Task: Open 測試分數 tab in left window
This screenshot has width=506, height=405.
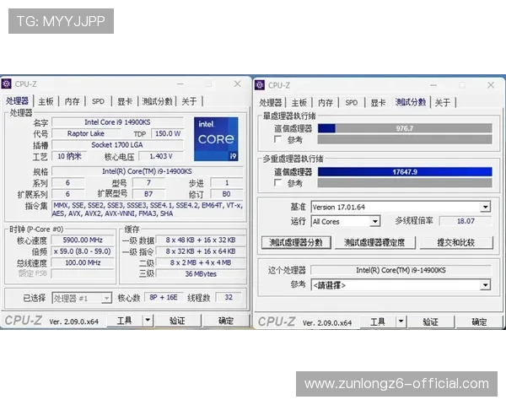Action: pyautogui.click(x=157, y=101)
